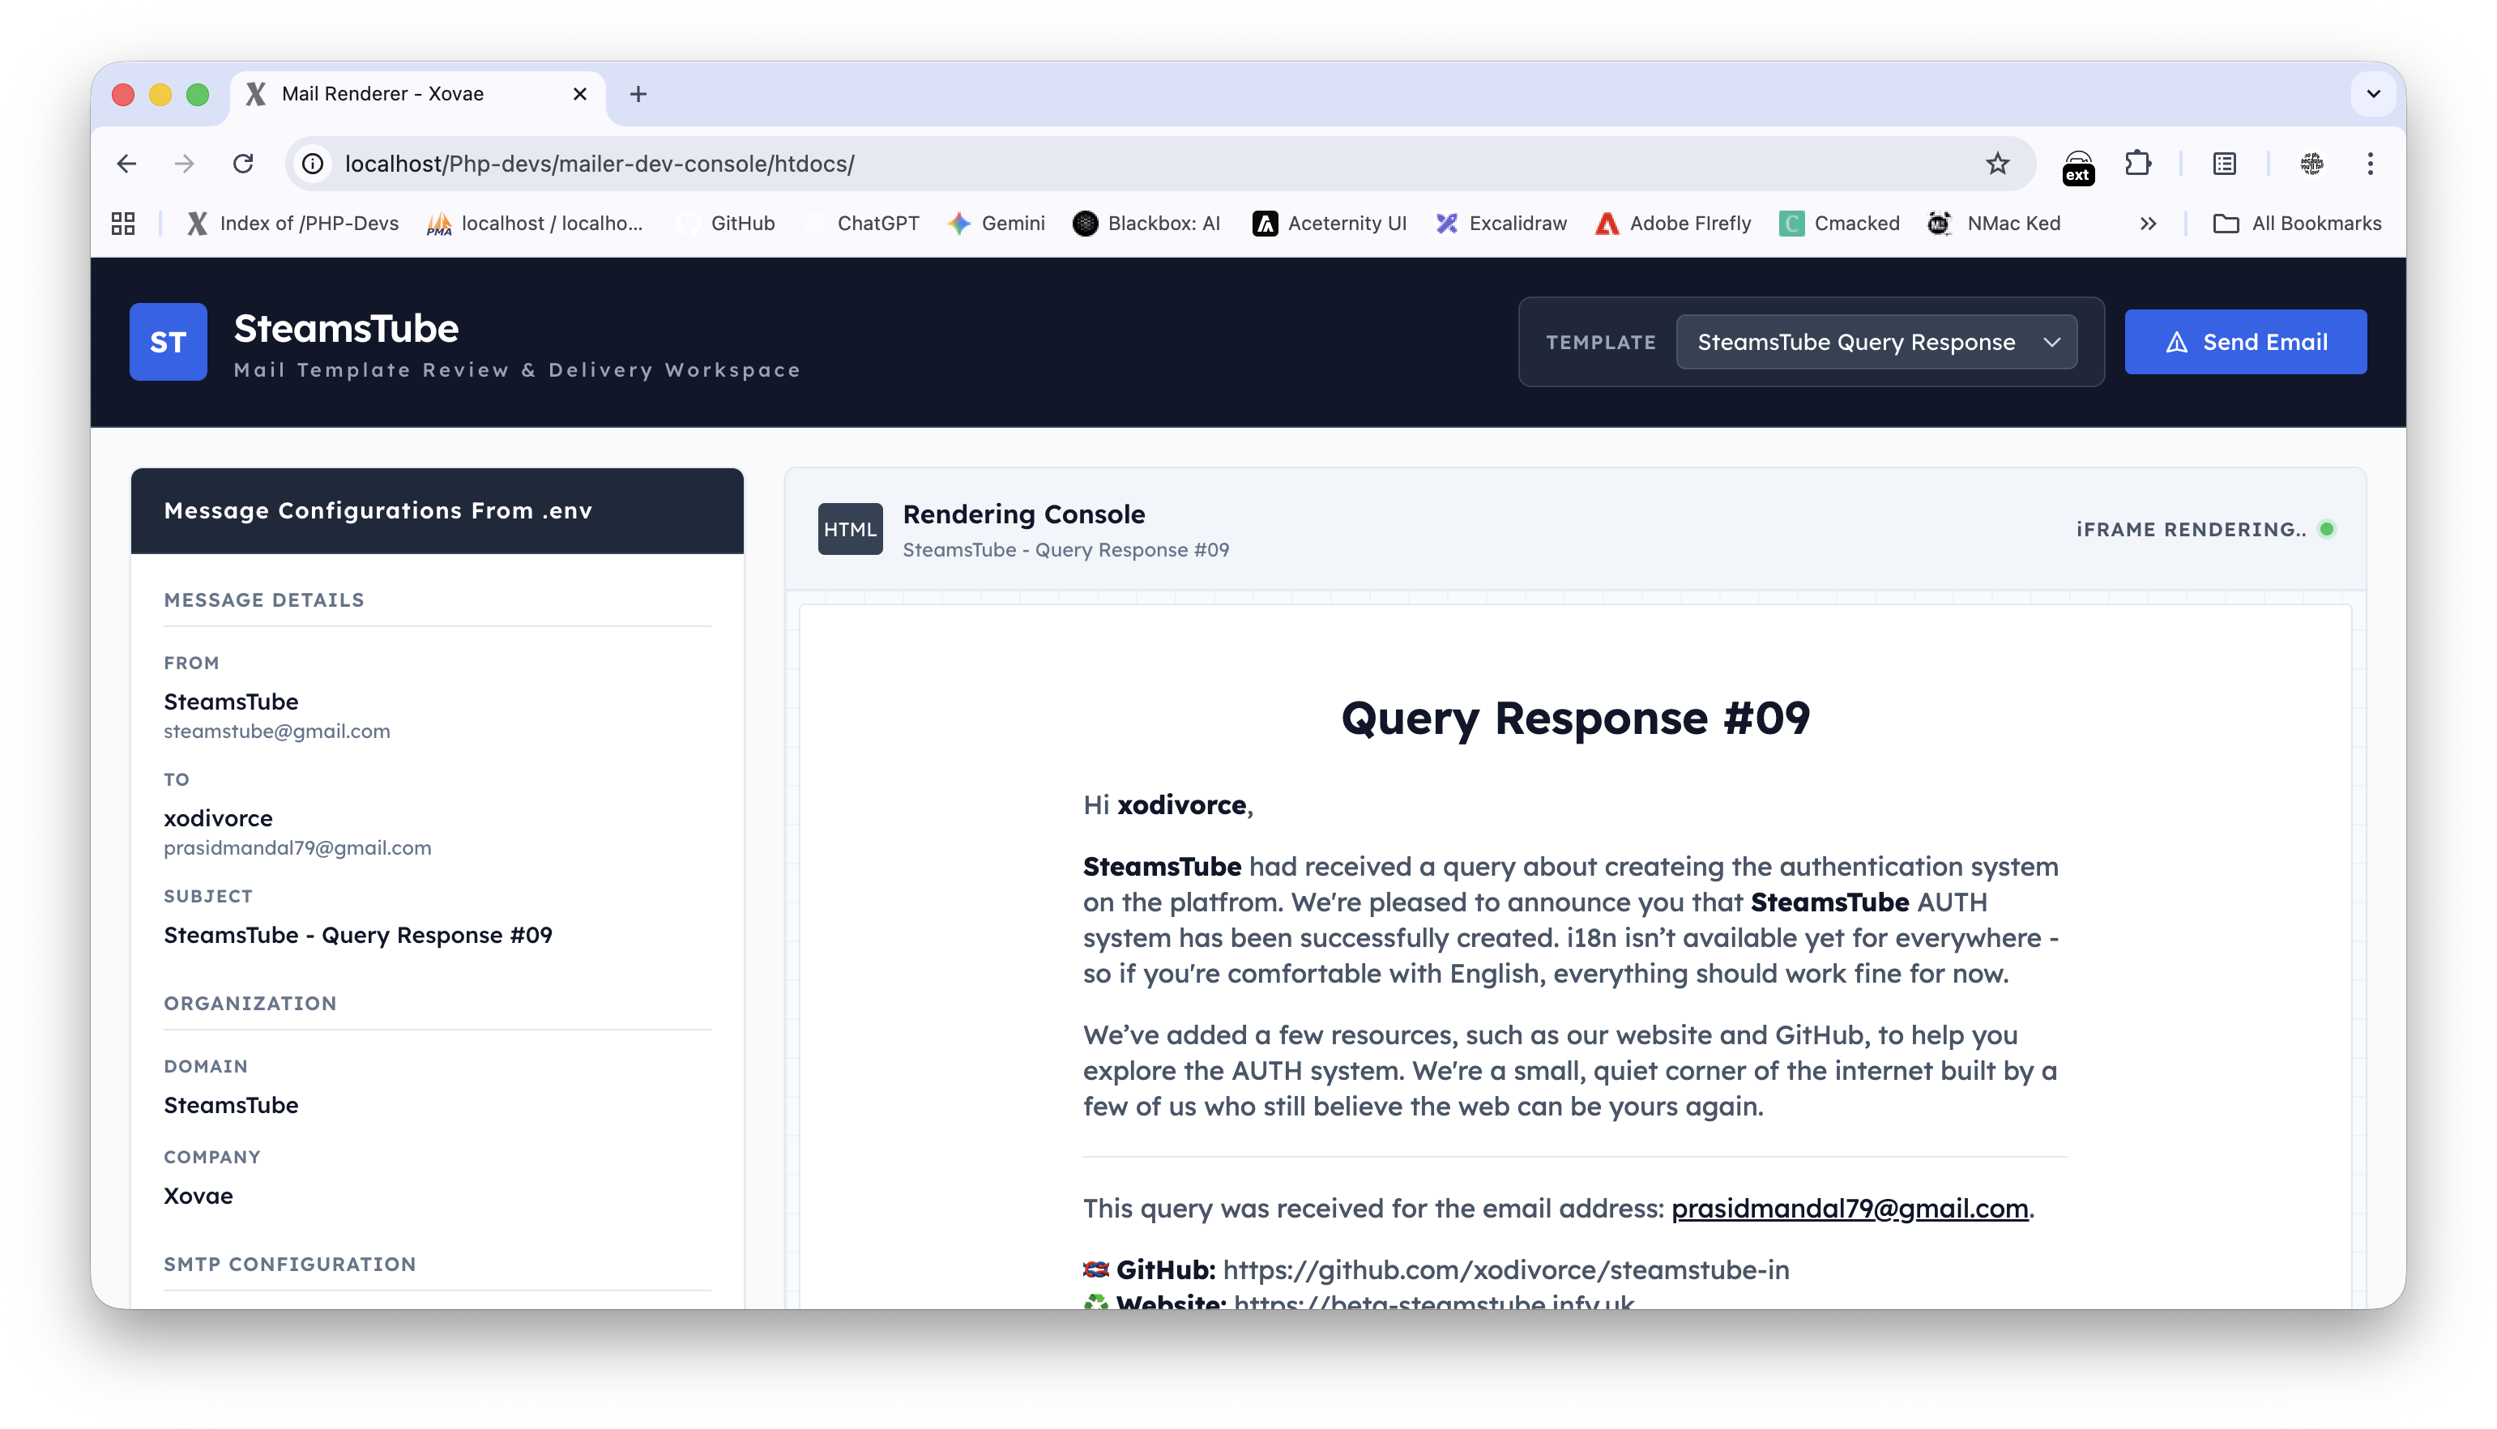The image size is (2497, 1429).
Task: Toggle the green iFRAME RENDERING status indicator
Action: [x=2328, y=529]
